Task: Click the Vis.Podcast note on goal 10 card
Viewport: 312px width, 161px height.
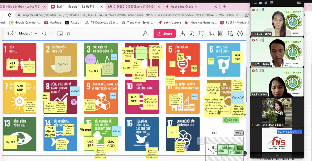Action: [150, 102]
